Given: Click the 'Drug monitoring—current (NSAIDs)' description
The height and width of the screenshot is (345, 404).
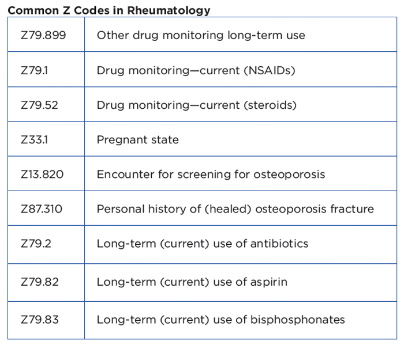Looking at the screenshot, I should pyautogui.click(x=196, y=70).
